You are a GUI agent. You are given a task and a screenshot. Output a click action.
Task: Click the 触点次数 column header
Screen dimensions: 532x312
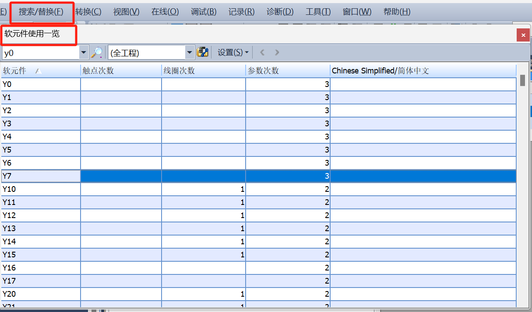[120, 71]
